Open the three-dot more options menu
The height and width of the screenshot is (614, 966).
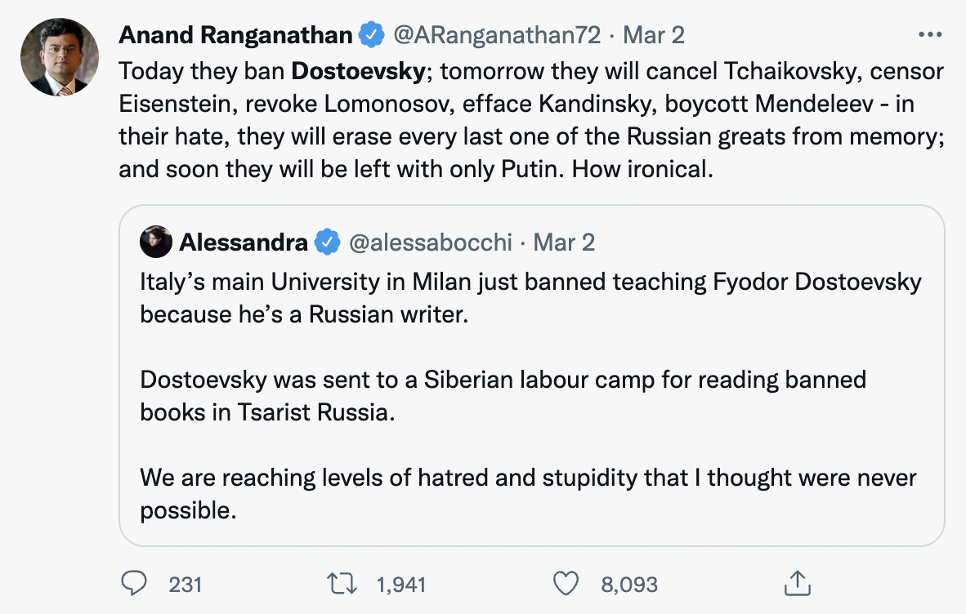point(930,35)
